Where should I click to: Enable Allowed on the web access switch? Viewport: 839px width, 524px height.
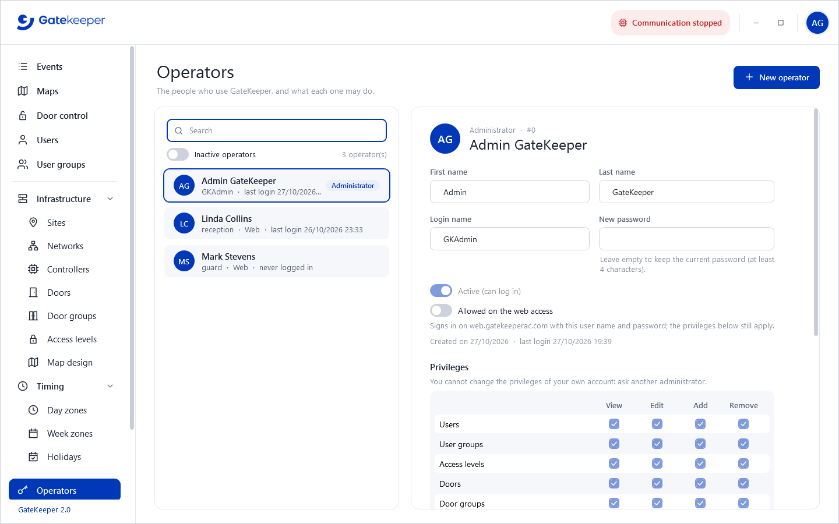point(441,310)
